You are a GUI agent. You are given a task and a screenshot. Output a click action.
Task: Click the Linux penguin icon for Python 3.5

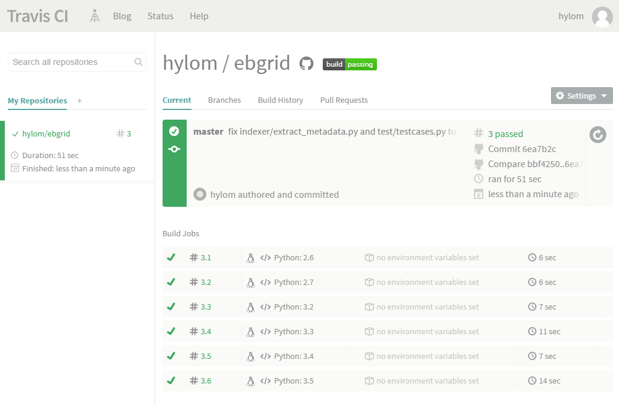pyautogui.click(x=250, y=381)
